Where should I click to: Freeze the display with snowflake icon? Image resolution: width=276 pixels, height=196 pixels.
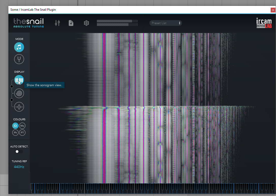pyautogui.click(x=86, y=23)
